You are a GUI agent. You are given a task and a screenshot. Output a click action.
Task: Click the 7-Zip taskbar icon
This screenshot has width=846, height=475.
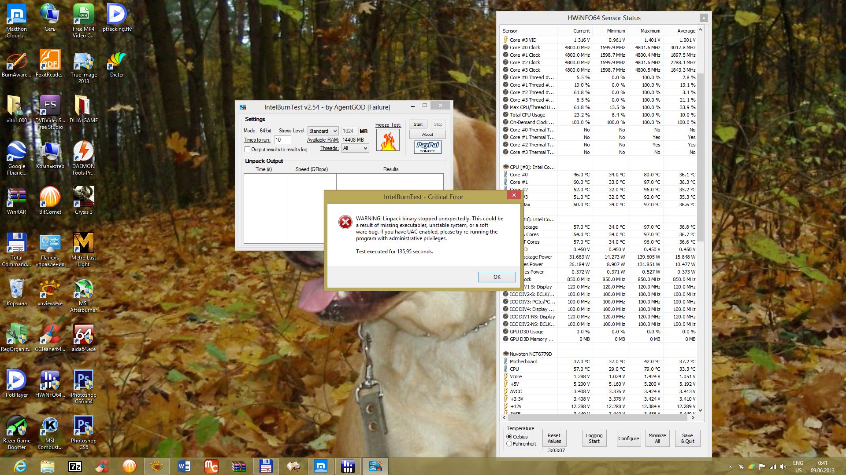coord(75,466)
